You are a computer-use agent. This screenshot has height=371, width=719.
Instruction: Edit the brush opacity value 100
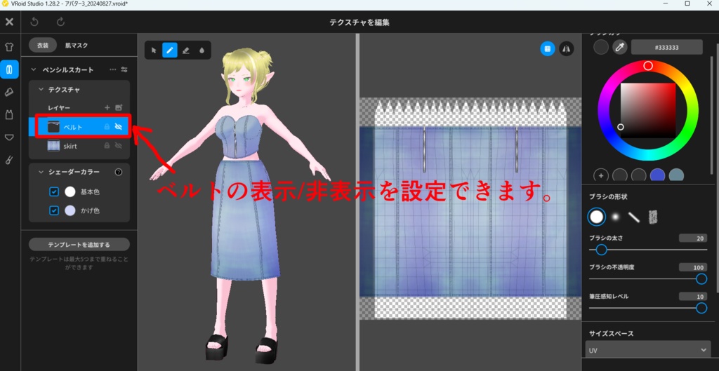(x=693, y=267)
